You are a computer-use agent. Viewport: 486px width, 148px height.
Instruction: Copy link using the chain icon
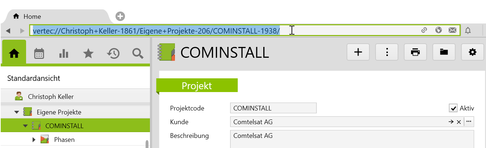click(x=424, y=30)
